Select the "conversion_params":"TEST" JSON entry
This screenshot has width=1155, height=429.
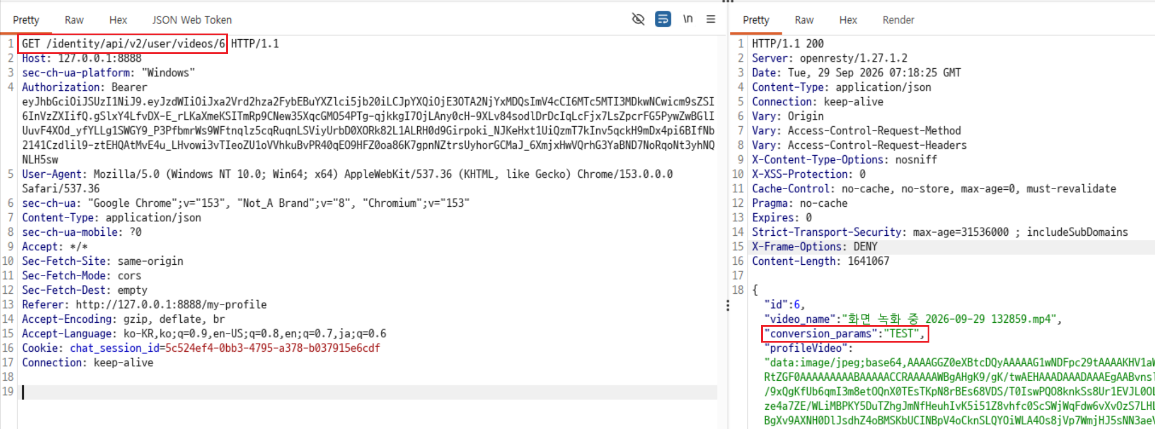[x=844, y=334]
